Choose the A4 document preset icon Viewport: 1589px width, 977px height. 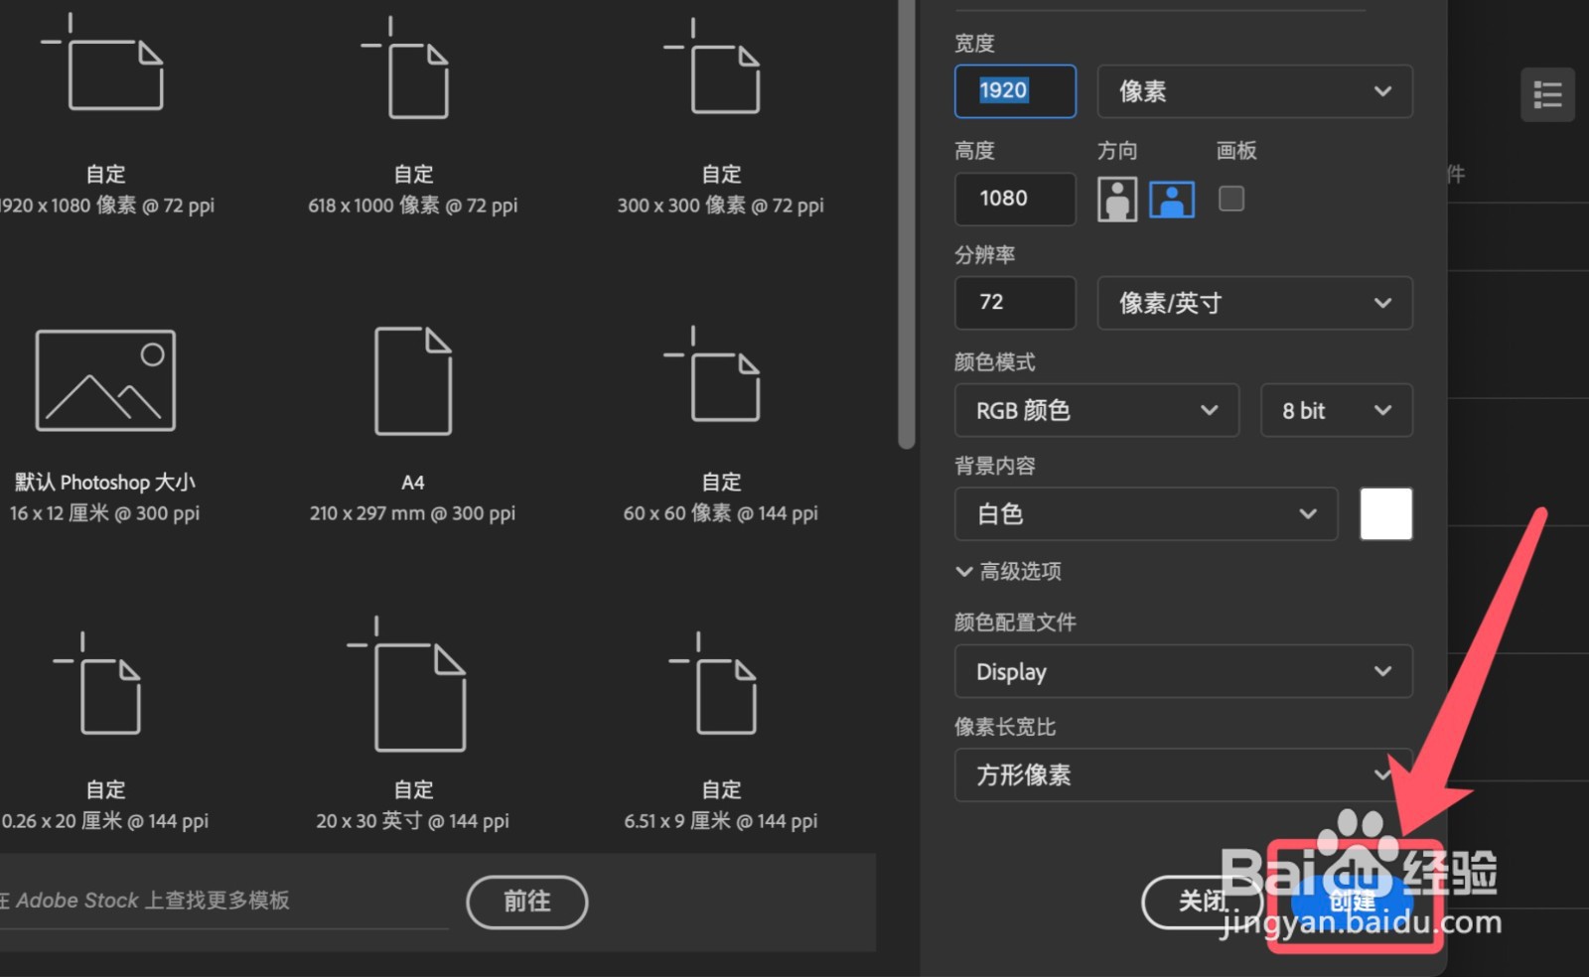pos(413,380)
